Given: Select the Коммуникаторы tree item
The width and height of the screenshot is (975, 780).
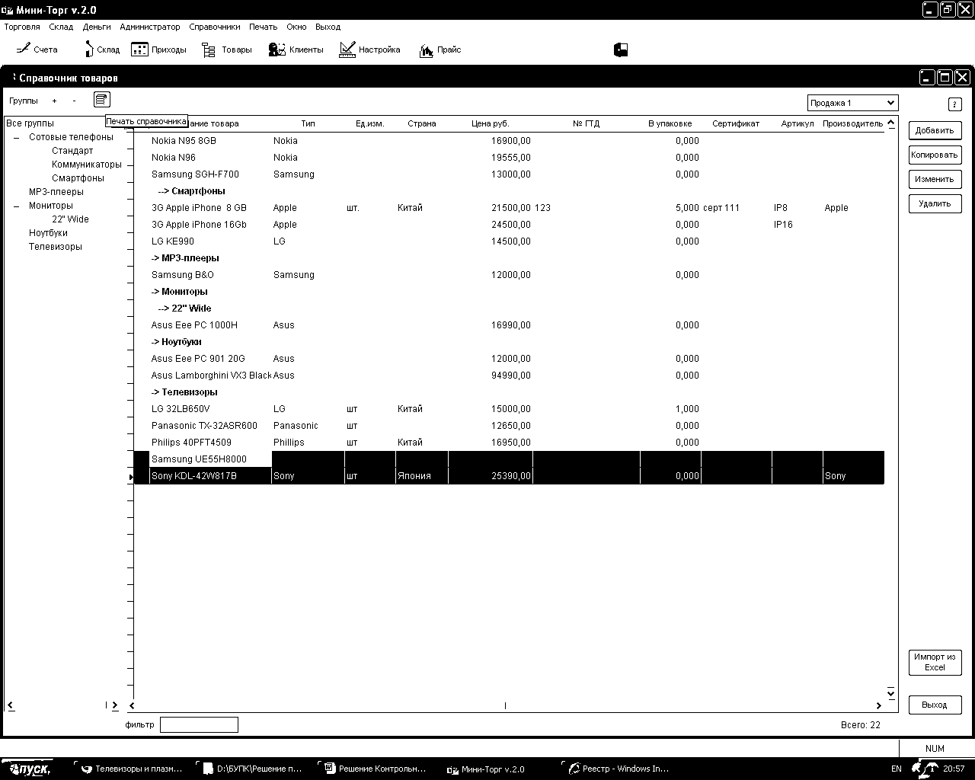Looking at the screenshot, I should click(86, 165).
